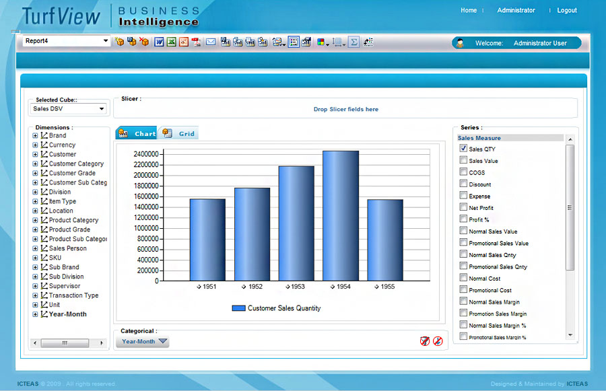Click the Drop Slicer fields here area
This screenshot has height=391, width=606.
coord(346,109)
